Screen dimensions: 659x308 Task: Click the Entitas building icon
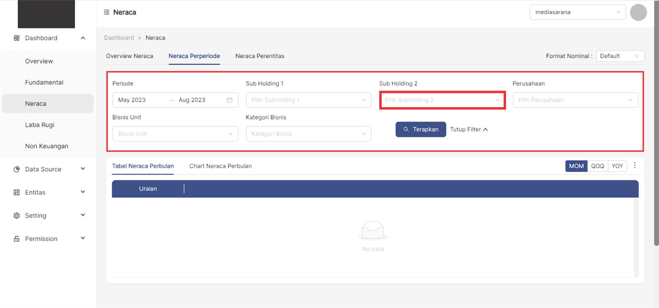tap(16, 192)
